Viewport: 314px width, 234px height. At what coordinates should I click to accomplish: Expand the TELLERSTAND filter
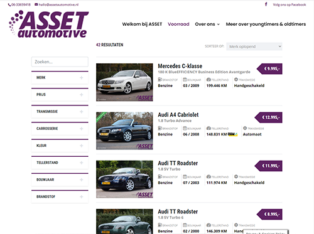click(x=60, y=162)
